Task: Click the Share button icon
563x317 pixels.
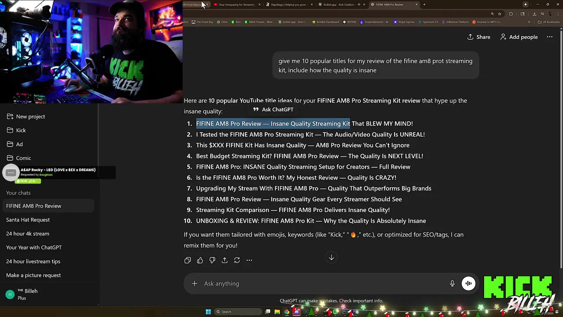Action: (x=470, y=37)
